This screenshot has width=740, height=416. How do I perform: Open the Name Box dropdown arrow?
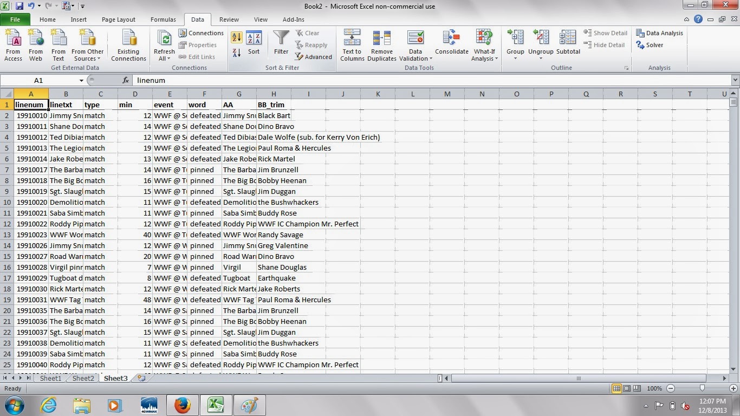click(x=82, y=80)
